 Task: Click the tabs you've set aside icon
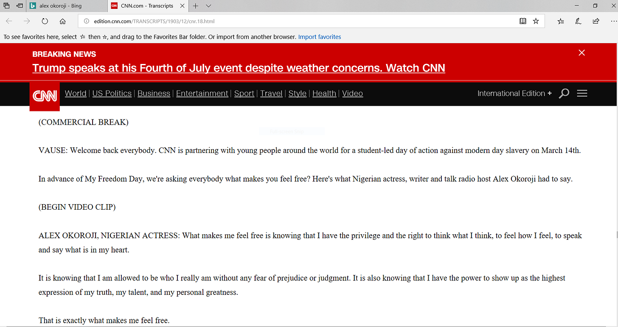point(6,6)
